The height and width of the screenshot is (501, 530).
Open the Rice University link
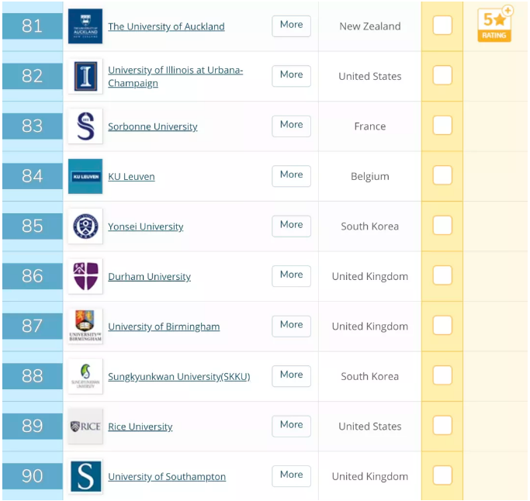[x=140, y=427]
